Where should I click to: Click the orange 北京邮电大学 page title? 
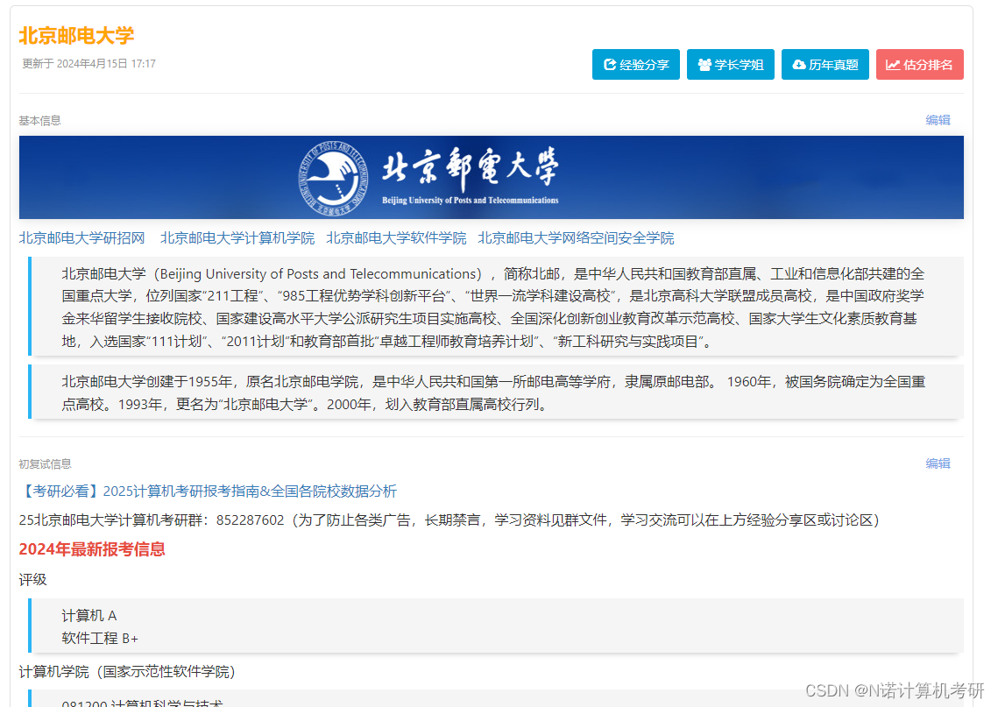[76, 36]
